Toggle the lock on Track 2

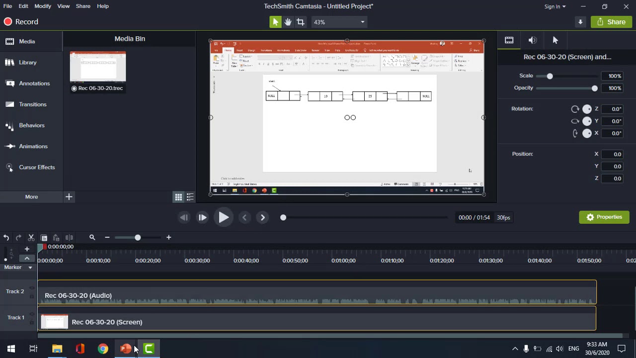pyautogui.click(x=32, y=296)
